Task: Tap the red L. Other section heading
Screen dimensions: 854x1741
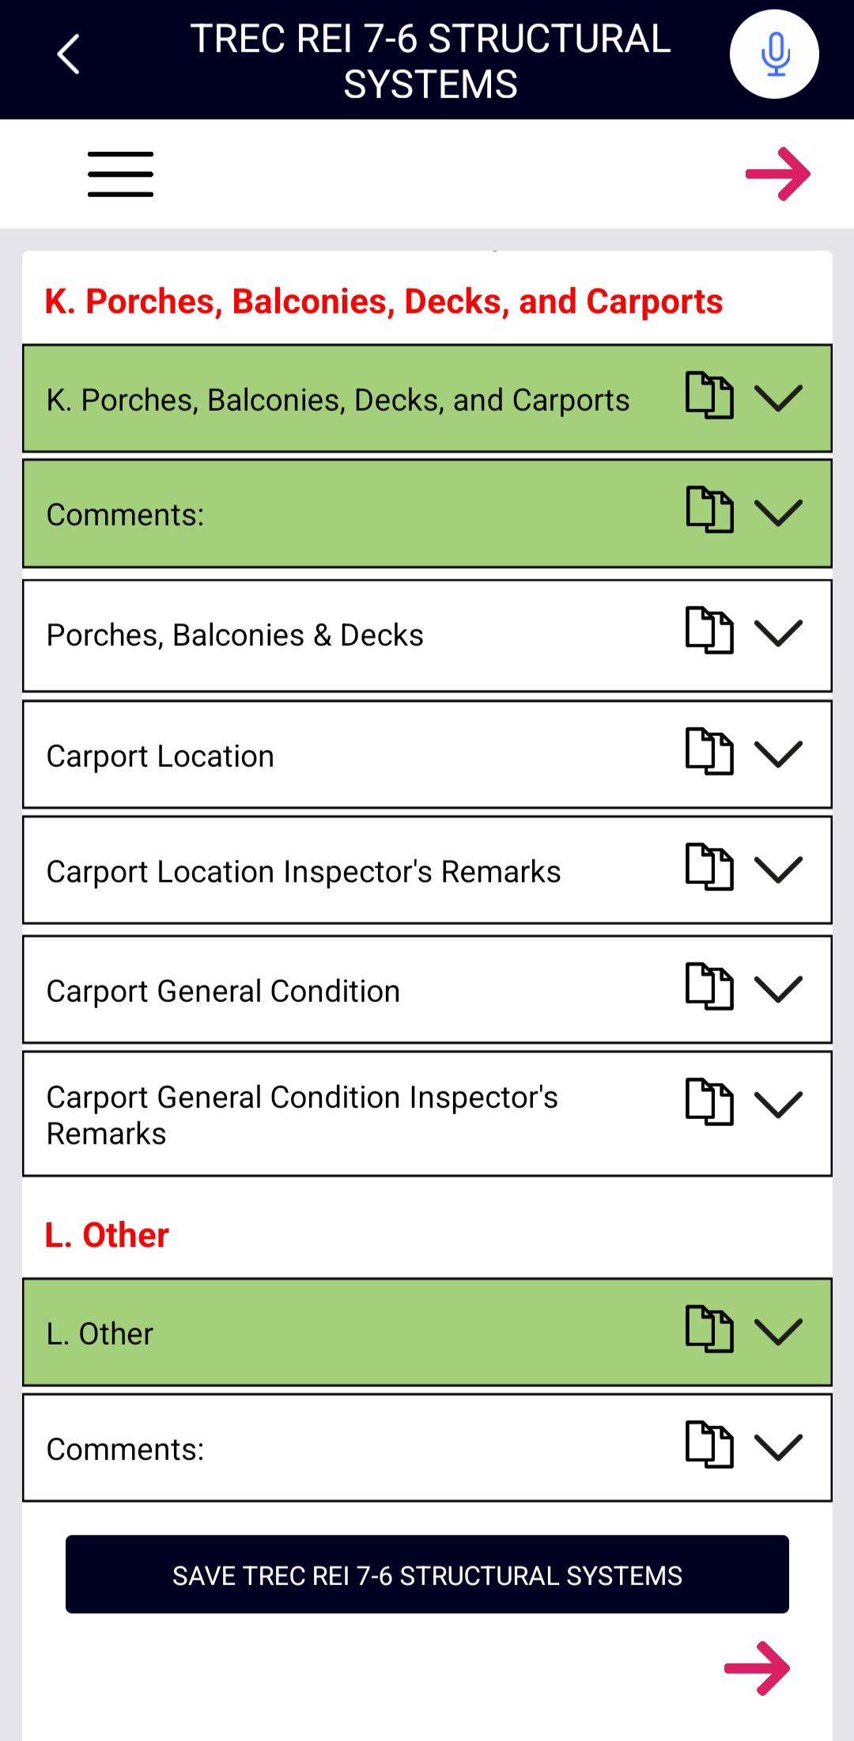Action: coord(107,1235)
